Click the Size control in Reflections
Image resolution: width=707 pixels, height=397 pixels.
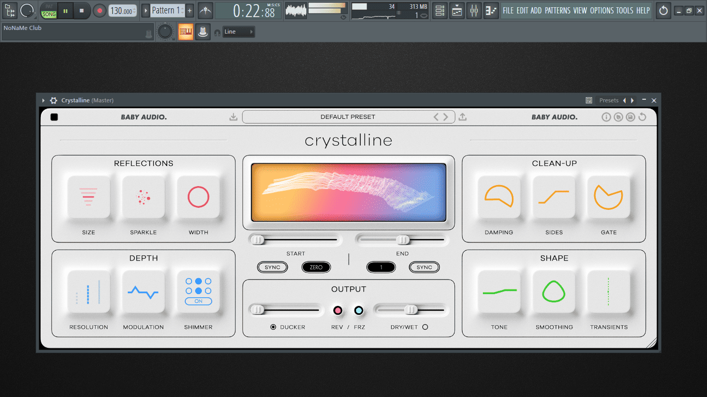click(x=89, y=197)
